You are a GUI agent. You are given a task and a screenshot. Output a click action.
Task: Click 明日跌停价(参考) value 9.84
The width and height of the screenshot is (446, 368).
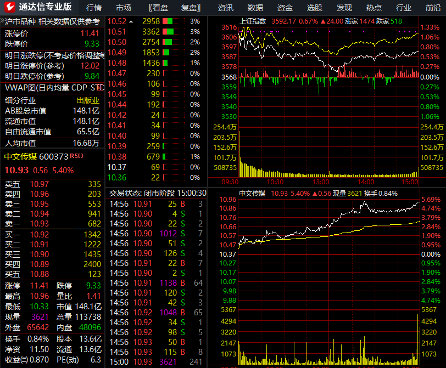tap(92, 76)
